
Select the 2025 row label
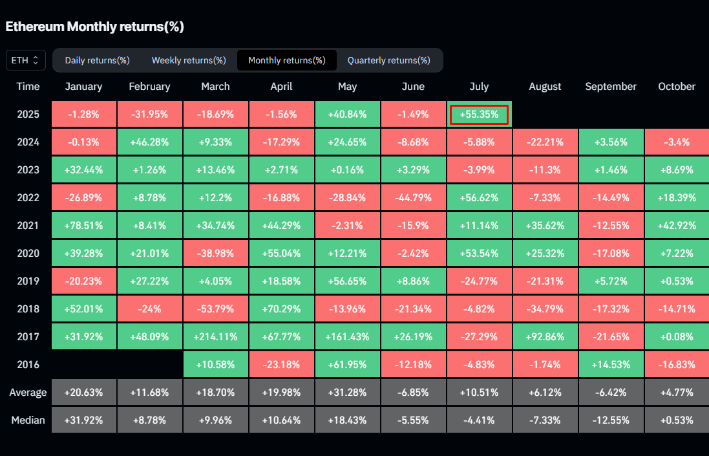coord(28,114)
